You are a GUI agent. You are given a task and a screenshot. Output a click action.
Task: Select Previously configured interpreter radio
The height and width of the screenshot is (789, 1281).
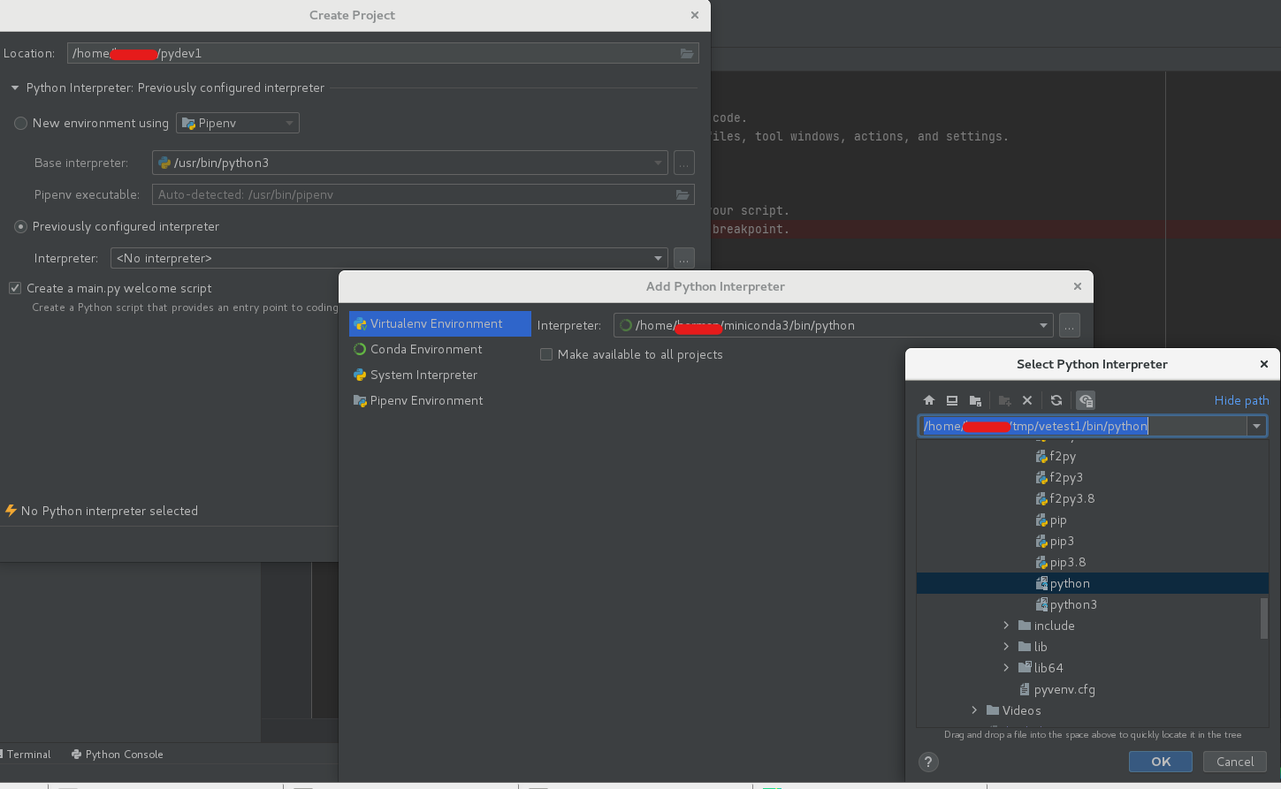[20, 226]
